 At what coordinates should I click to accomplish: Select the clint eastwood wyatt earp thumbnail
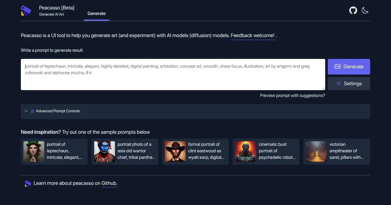[175, 152]
